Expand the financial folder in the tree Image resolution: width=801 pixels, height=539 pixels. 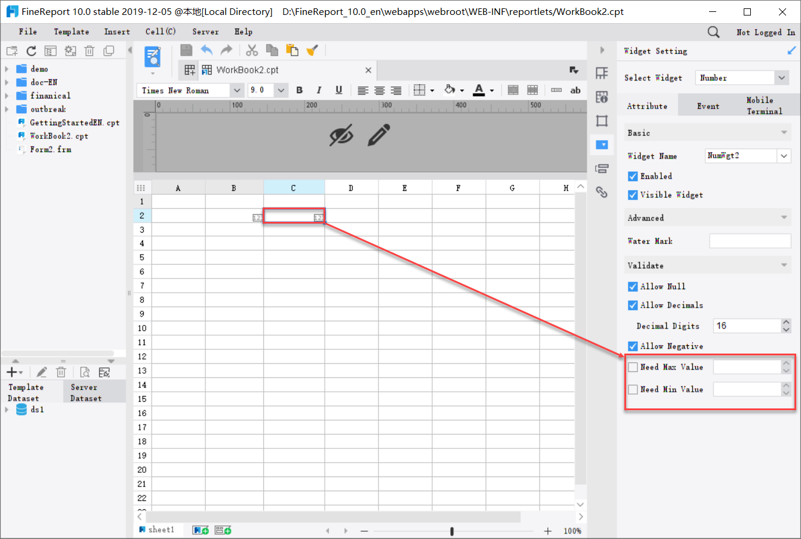tap(6, 95)
